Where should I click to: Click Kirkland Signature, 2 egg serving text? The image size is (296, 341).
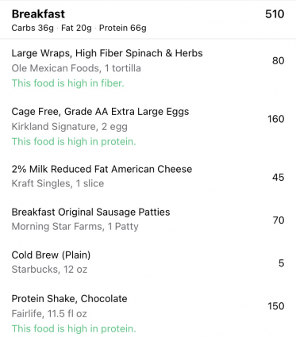click(x=70, y=127)
